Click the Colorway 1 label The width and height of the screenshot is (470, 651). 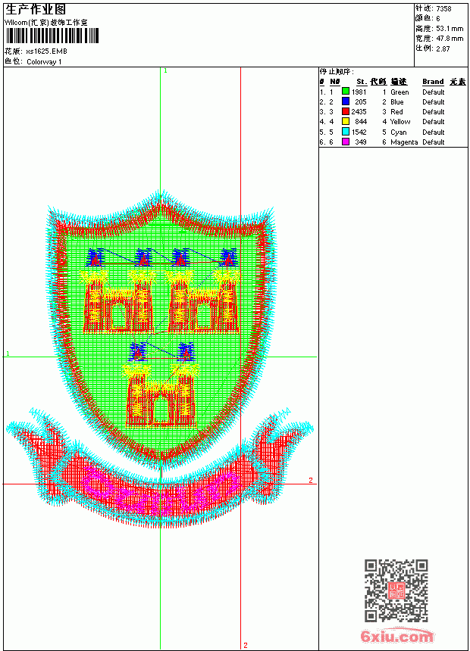[44, 62]
